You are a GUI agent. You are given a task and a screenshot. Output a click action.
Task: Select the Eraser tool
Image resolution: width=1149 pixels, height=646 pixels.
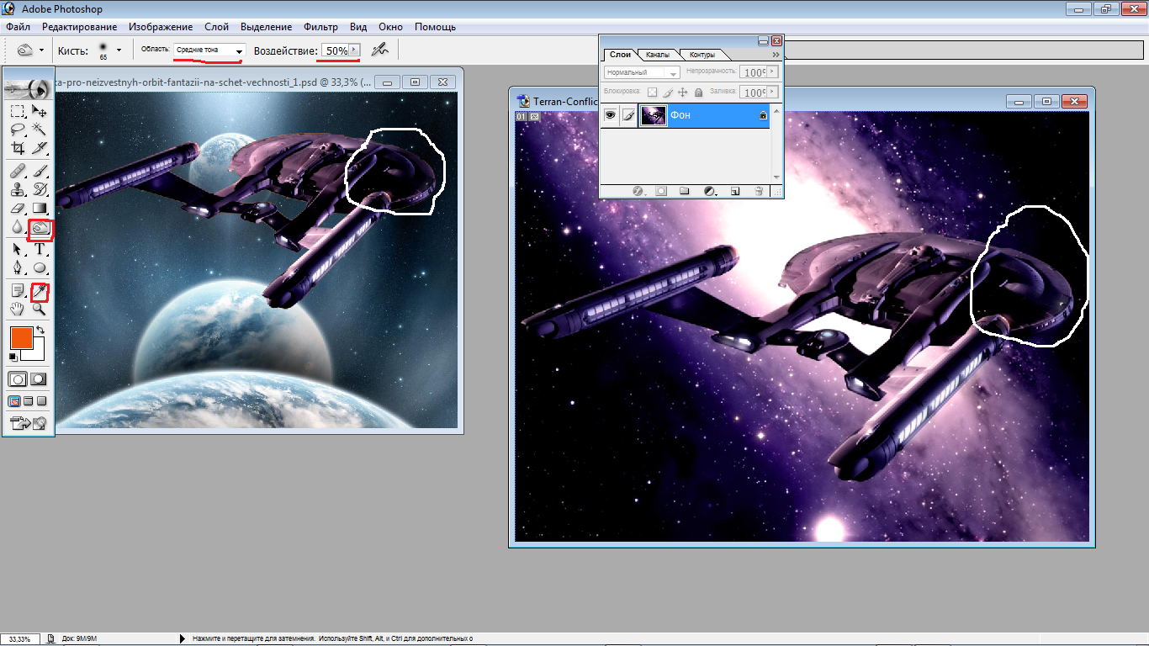pyautogui.click(x=17, y=208)
